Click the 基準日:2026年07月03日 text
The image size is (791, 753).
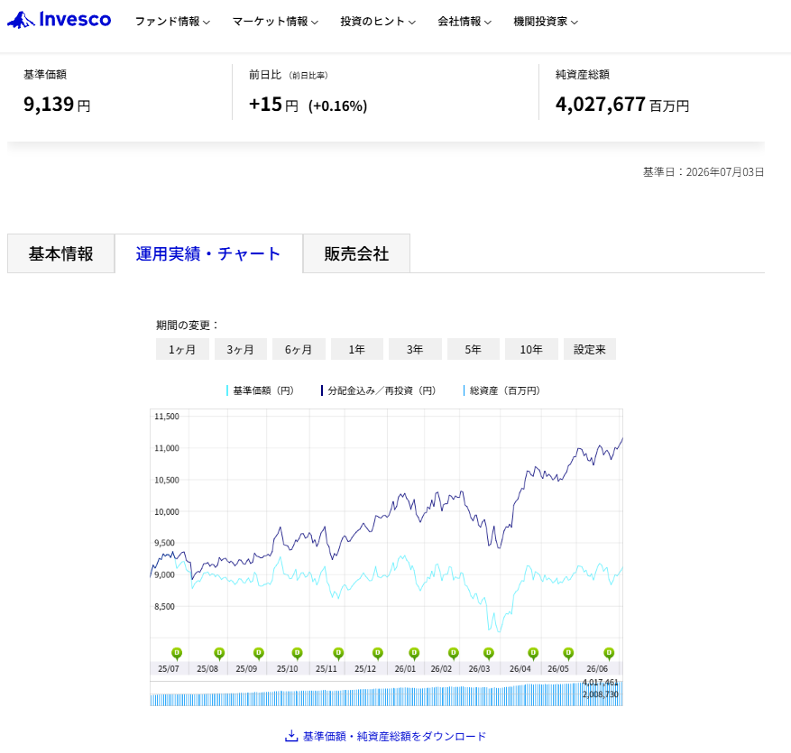704,172
